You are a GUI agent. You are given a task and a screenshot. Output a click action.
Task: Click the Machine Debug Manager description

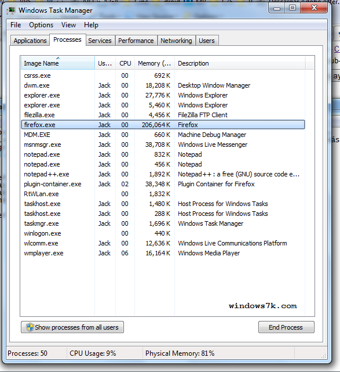(212, 135)
